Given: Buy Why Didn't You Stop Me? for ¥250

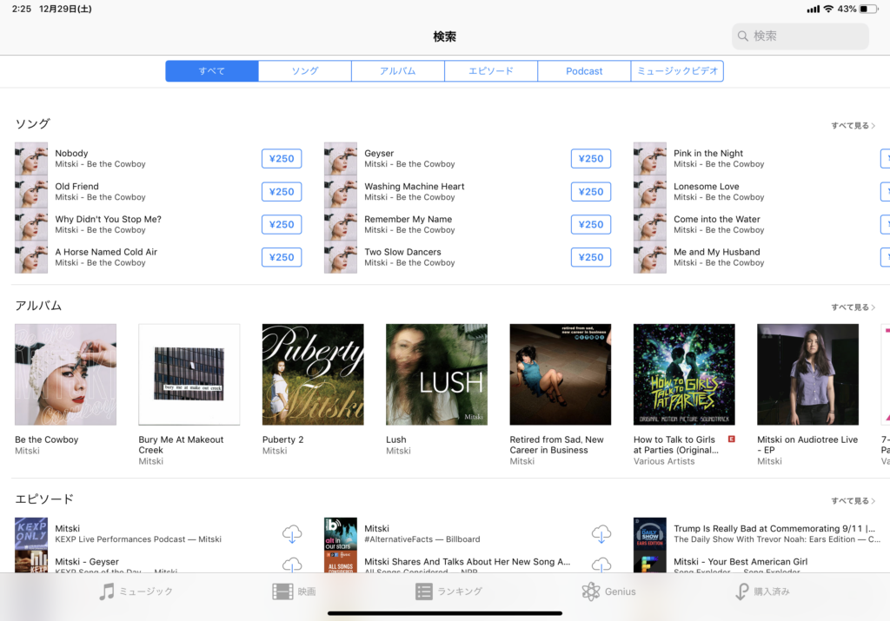Looking at the screenshot, I should [282, 225].
